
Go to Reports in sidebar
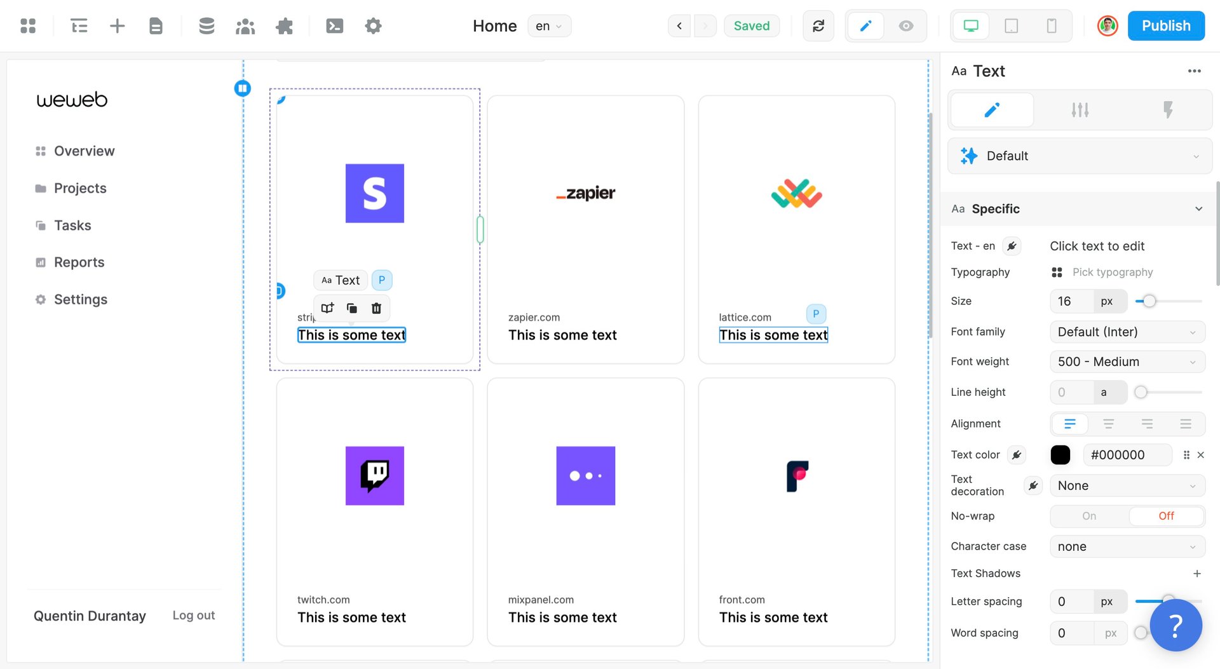tap(70, 262)
